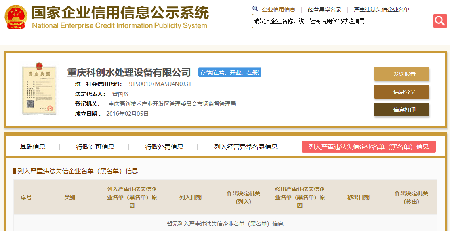Click the 移出日期 column header

[x=358, y=197]
